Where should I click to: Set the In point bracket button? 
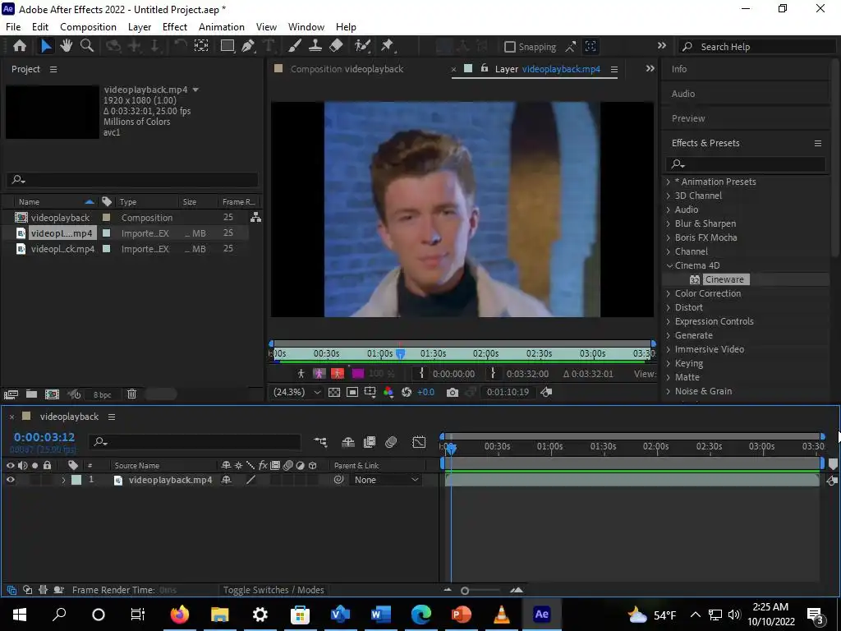point(421,373)
